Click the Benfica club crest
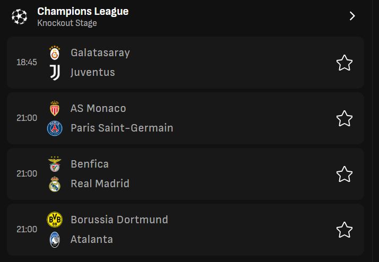379x262 pixels. point(55,164)
